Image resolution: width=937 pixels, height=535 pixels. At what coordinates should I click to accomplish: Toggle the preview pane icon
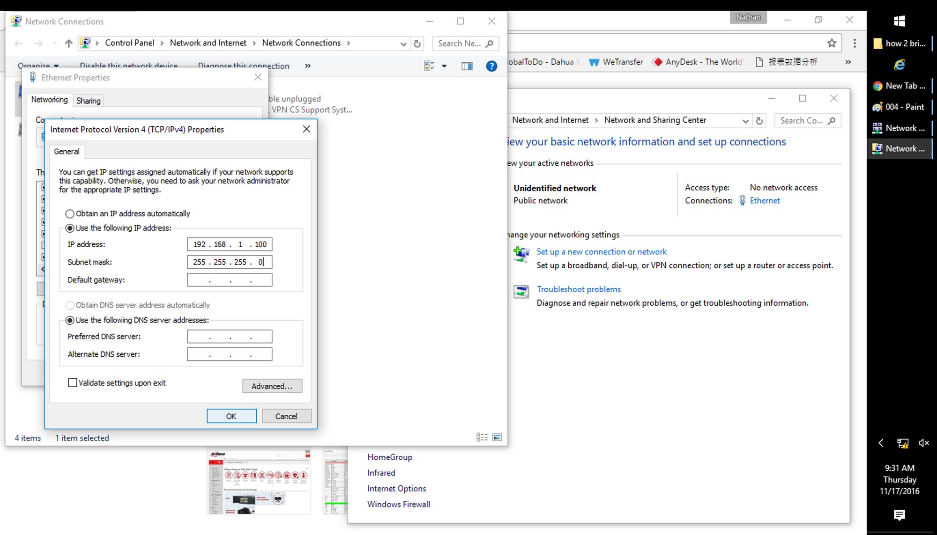pyautogui.click(x=467, y=66)
